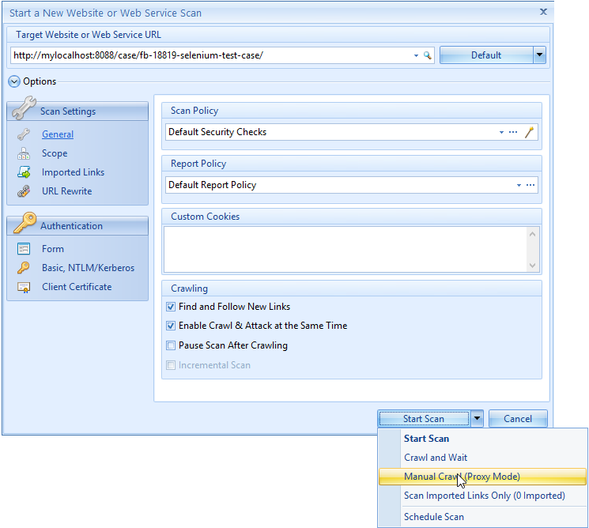Click the search icon in URL field

point(428,55)
